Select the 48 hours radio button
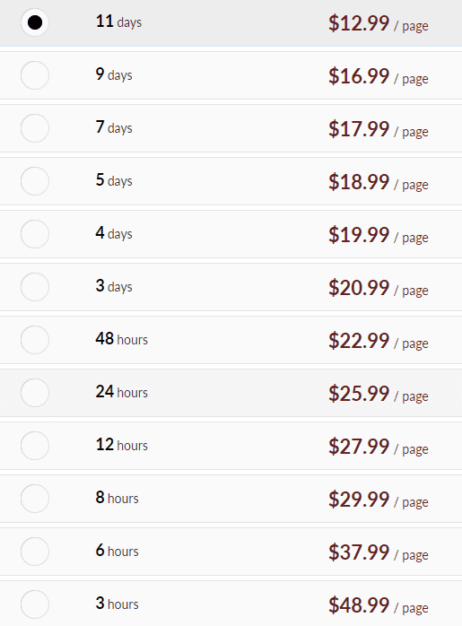 tap(35, 340)
